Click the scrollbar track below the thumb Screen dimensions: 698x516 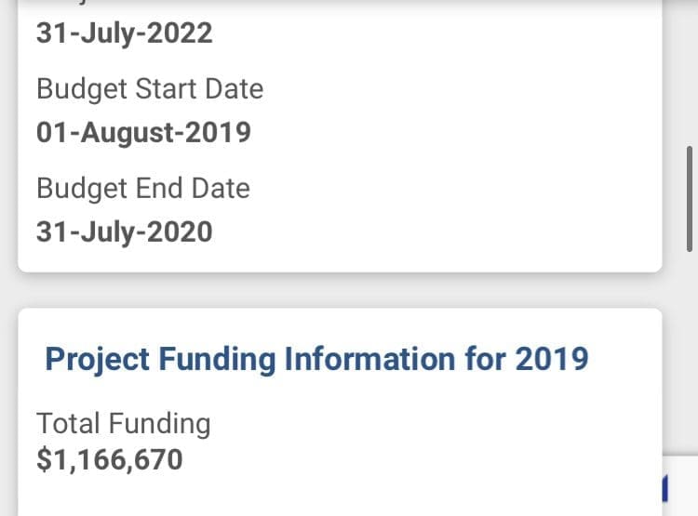[689, 351]
